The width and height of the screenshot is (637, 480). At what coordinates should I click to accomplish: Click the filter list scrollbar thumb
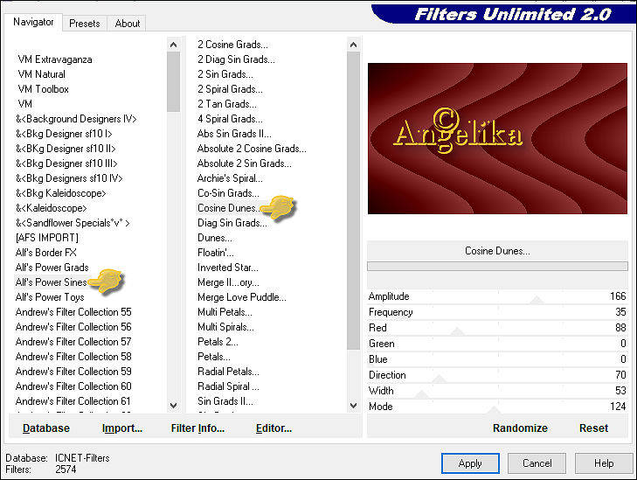point(353,200)
